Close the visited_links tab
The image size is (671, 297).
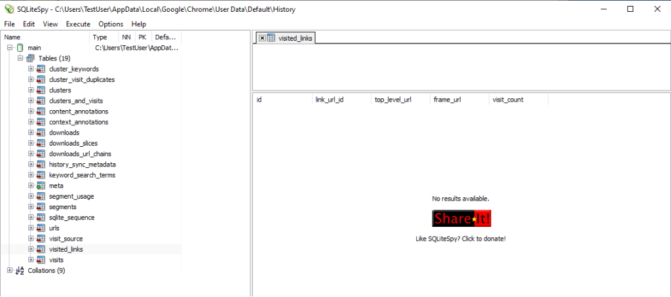coord(262,38)
